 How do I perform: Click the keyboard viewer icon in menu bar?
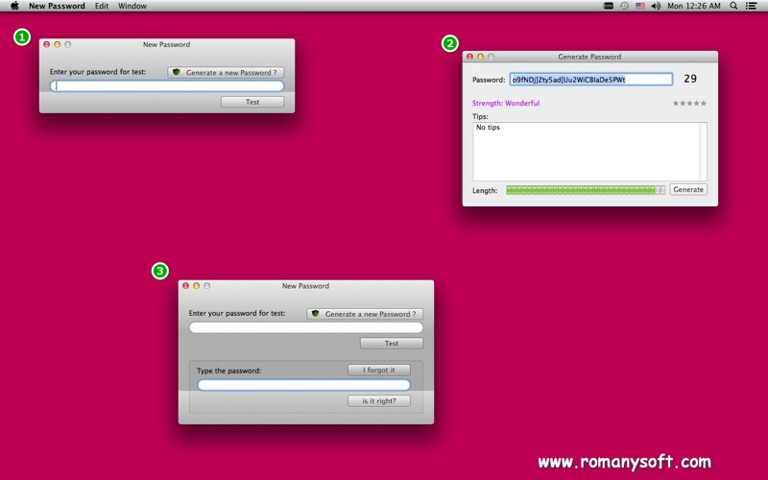(x=608, y=6)
